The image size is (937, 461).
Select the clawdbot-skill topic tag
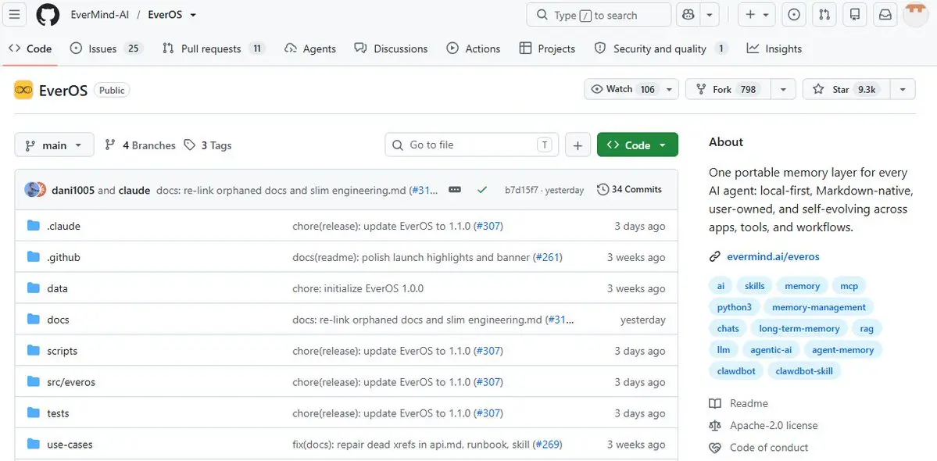803,371
